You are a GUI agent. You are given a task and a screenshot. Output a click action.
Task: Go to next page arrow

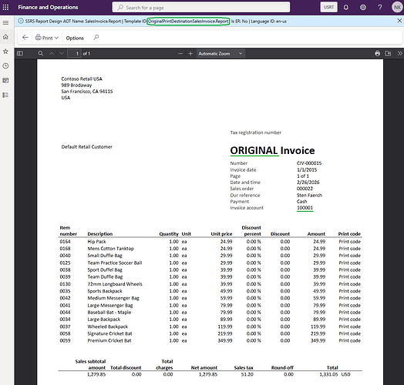(x=62, y=53)
